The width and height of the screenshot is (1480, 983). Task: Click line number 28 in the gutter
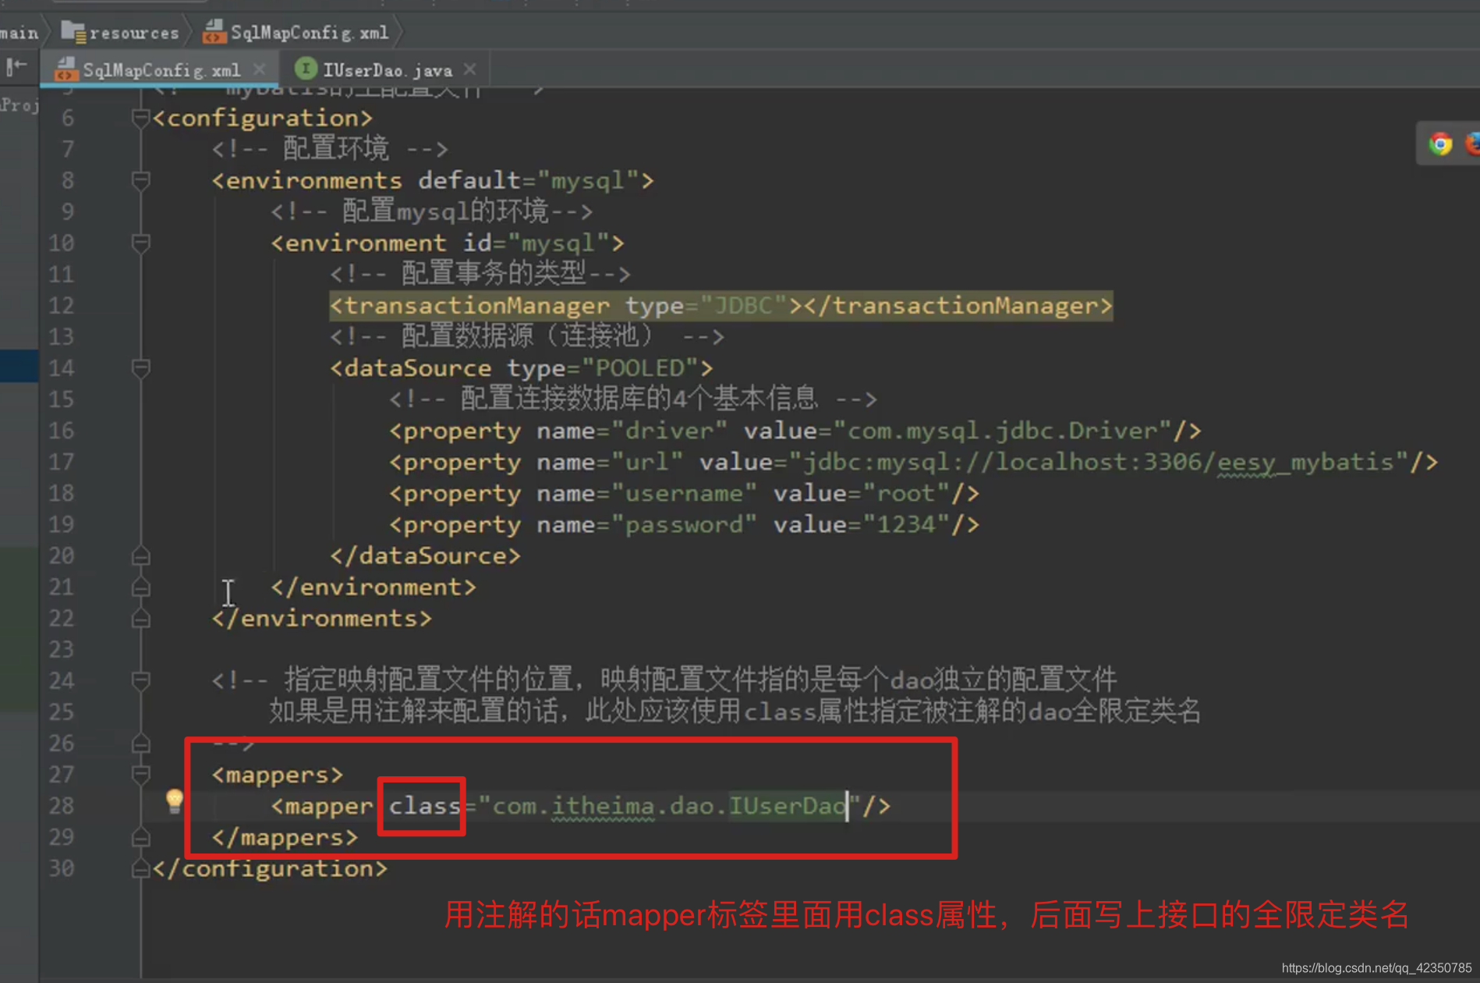[x=62, y=806]
